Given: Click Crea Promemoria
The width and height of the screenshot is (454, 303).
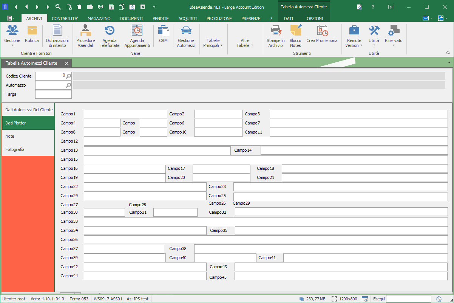Looking at the screenshot, I should click(322, 34).
